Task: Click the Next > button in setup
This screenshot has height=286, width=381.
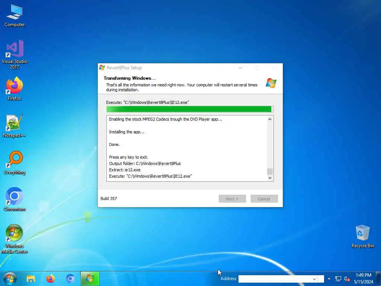Action: pos(232,199)
